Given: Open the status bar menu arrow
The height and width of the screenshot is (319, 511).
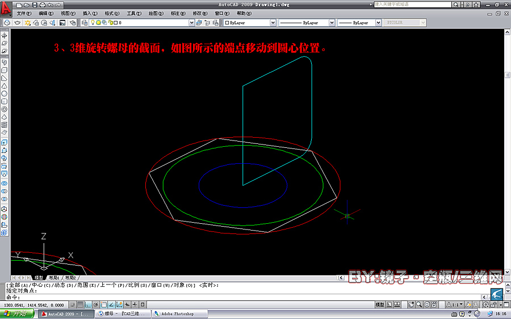Looking at the screenshot, I should [501, 305].
